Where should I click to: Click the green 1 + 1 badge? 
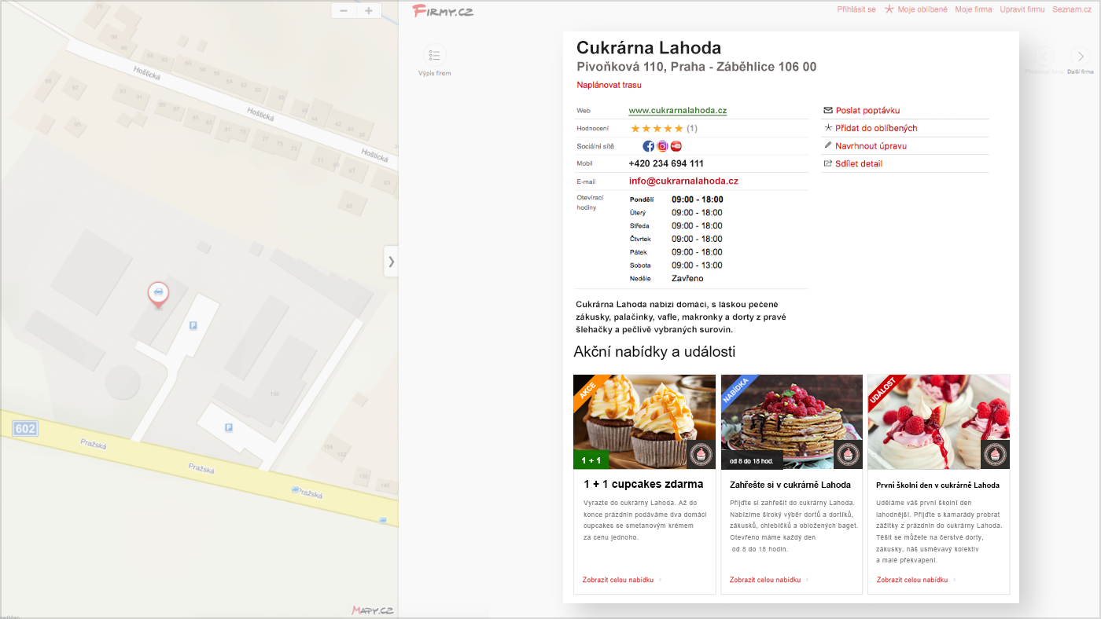[x=591, y=460]
